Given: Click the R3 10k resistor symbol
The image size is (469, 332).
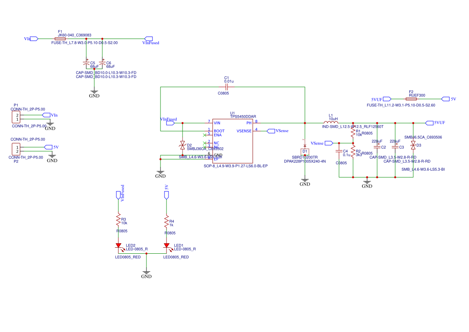Looking at the screenshot, I should click(x=118, y=220).
